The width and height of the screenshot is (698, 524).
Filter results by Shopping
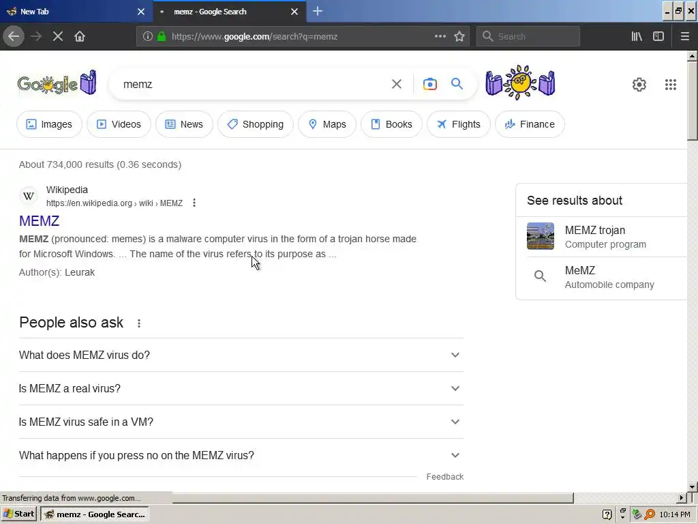255,124
